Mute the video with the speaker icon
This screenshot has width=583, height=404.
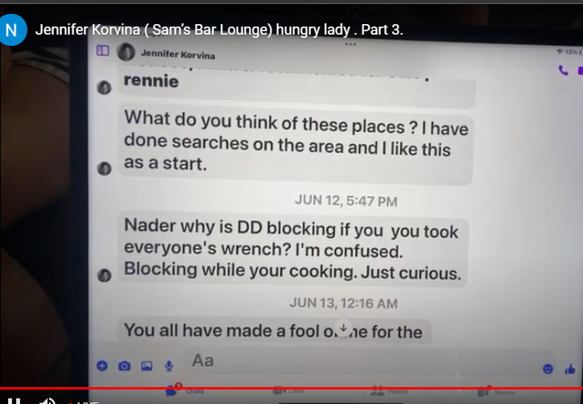48,401
